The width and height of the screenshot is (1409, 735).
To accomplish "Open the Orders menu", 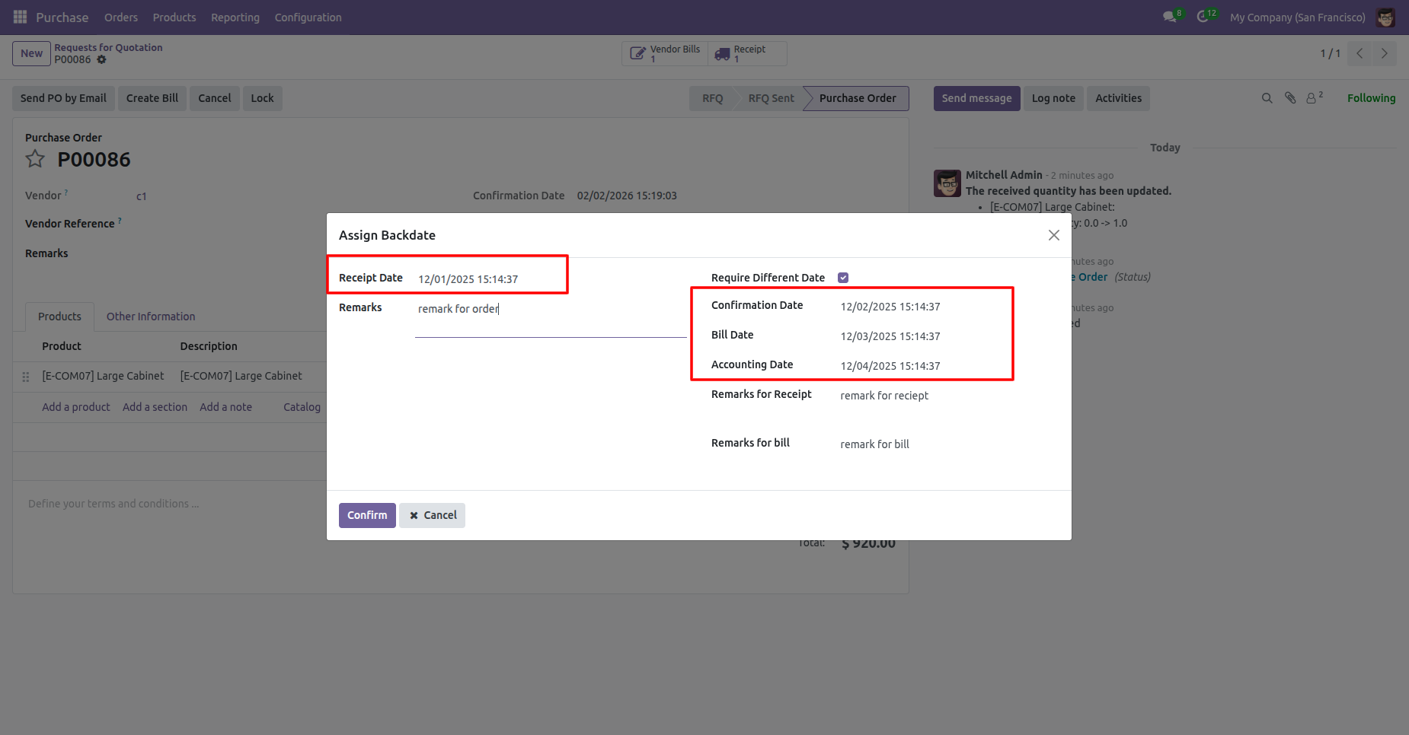I will (x=121, y=17).
